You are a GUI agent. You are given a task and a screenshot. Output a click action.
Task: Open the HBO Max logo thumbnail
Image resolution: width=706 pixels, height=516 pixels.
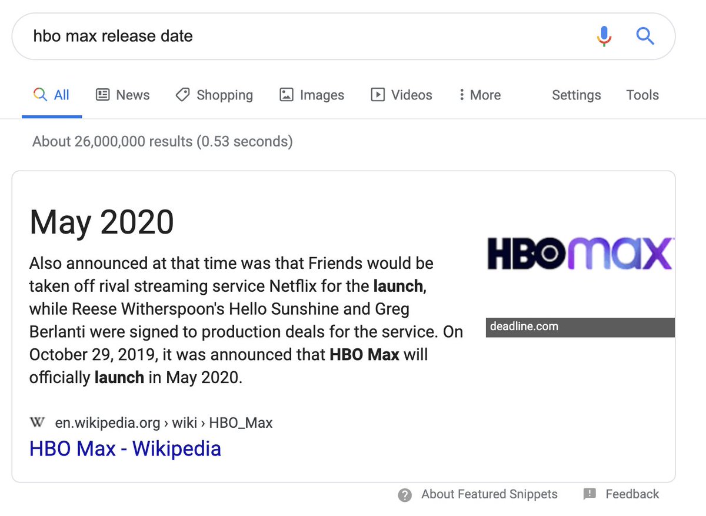tap(581, 253)
